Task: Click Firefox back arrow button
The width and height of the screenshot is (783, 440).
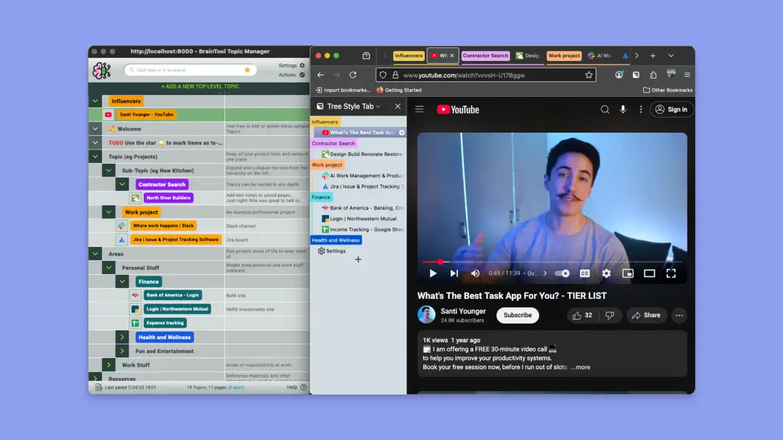Action: [321, 75]
